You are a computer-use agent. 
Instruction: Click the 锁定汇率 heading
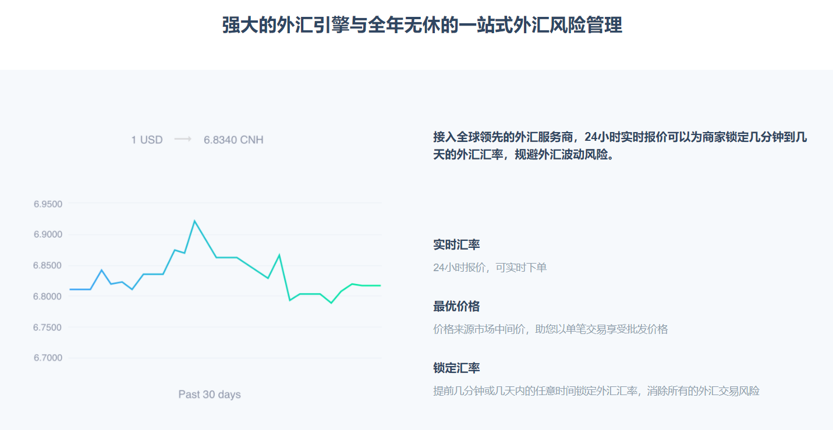coord(456,368)
